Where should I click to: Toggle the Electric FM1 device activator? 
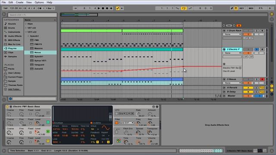pos(7,106)
